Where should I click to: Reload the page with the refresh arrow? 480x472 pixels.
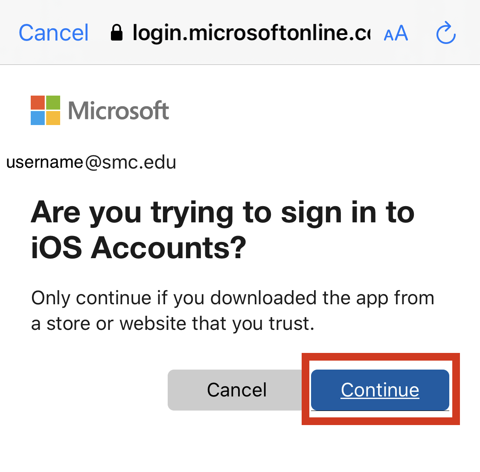click(446, 33)
